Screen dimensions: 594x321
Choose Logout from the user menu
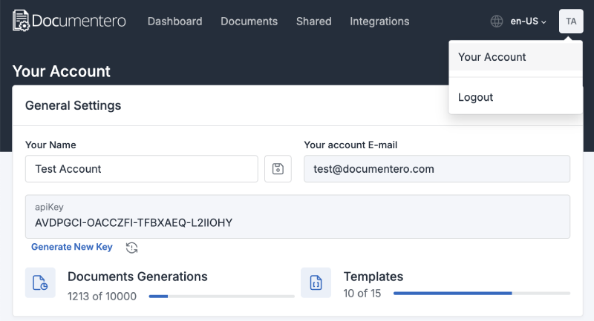[x=515, y=97]
